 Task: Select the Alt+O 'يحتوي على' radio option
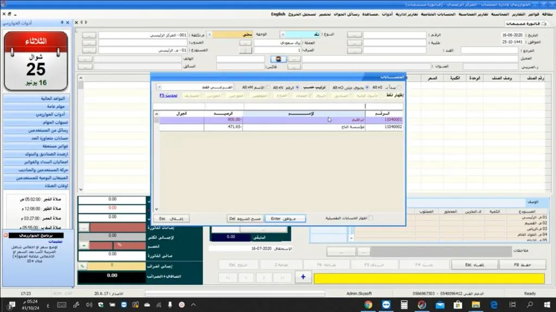pyautogui.click(x=368, y=87)
